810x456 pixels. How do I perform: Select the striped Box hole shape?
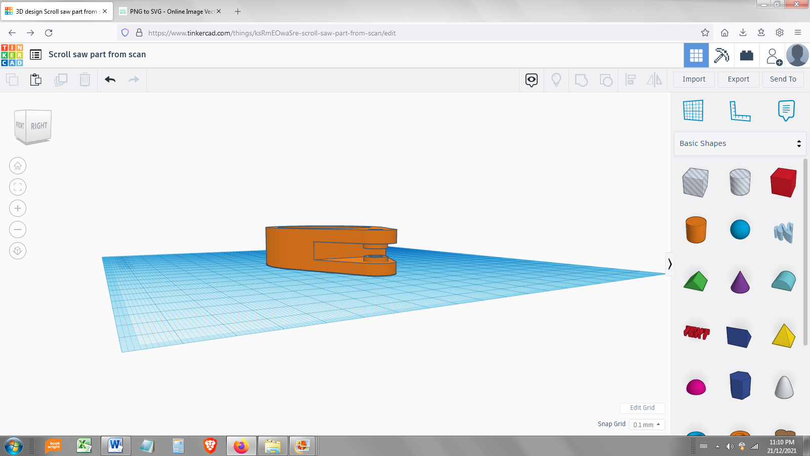tap(696, 182)
